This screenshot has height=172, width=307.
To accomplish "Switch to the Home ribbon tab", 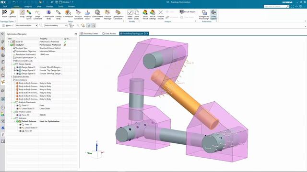I will pyautogui.click(x=16, y=6).
